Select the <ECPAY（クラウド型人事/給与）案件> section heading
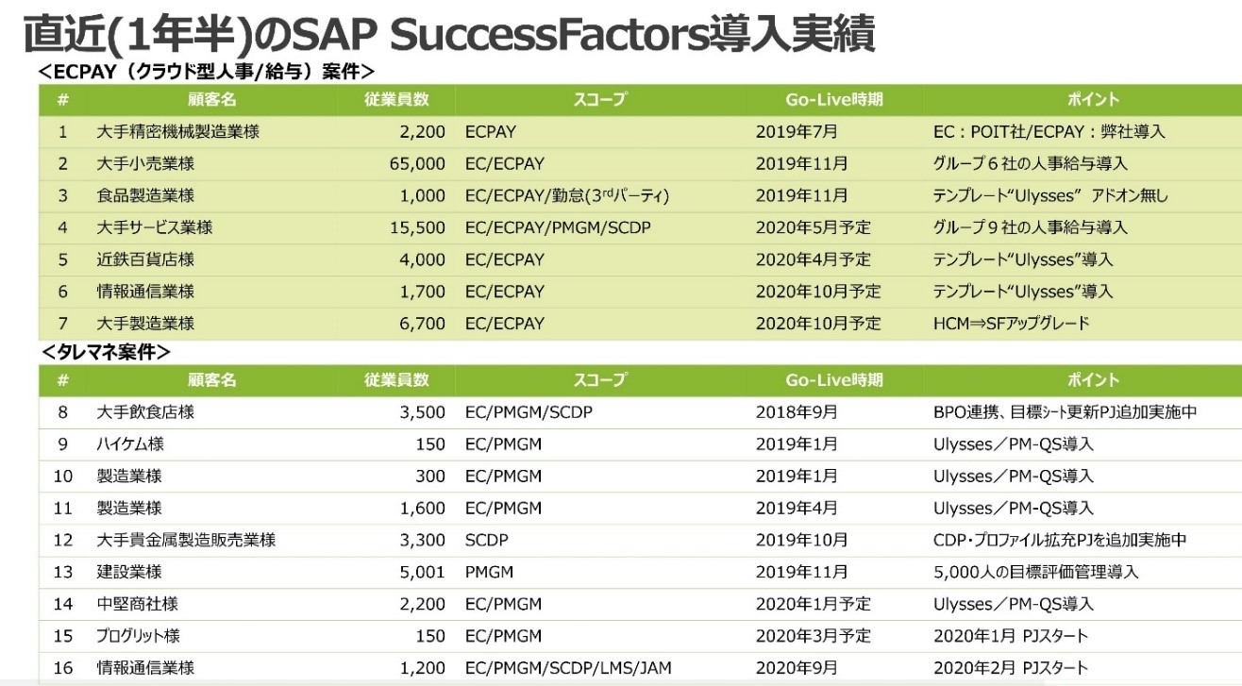This screenshot has height=686, width=1242. 208,72
